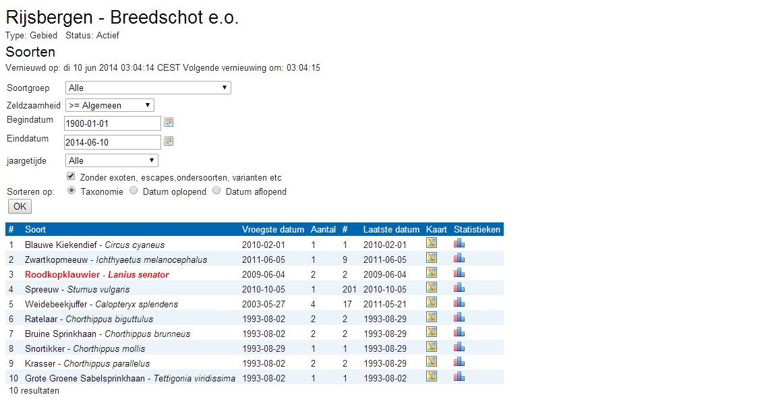Viewport: 762px width, 399px height.
Task: Click page title Rijsbergen - Breedschot e.o.
Action: (122, 18)
